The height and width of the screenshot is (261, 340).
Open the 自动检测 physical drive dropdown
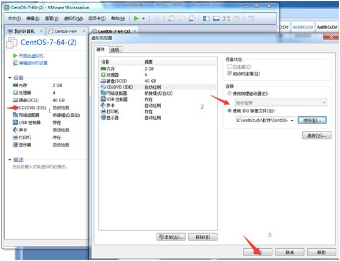coord(280,103)
